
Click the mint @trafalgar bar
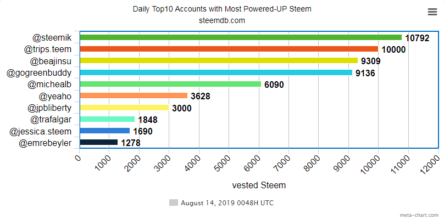[107, 119]
